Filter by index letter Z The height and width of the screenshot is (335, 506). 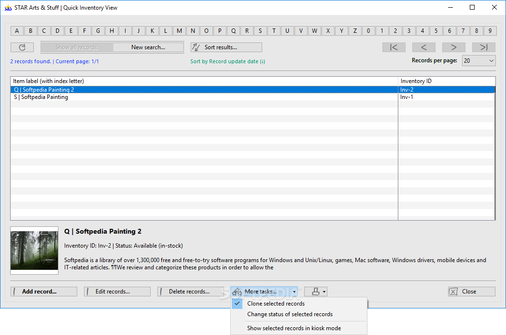tap(355, 31)
